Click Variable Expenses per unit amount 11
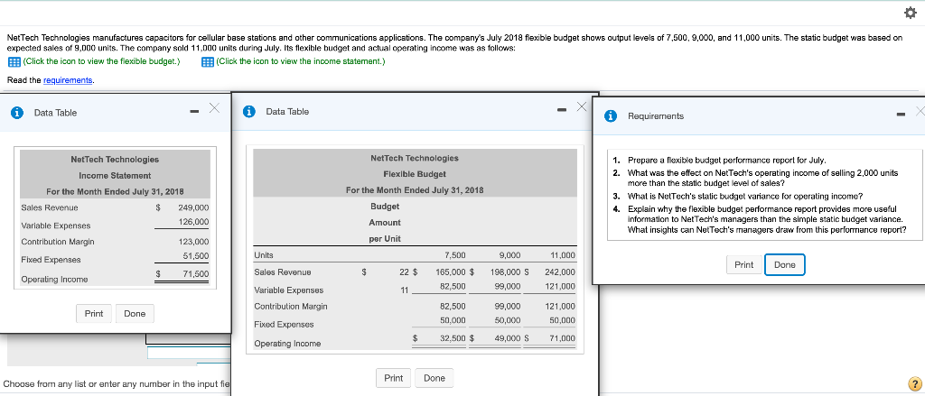The height and width of the screenshot is (396, 925). [405, 290]
